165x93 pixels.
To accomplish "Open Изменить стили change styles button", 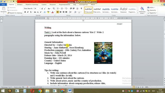I will coord(142,10).
